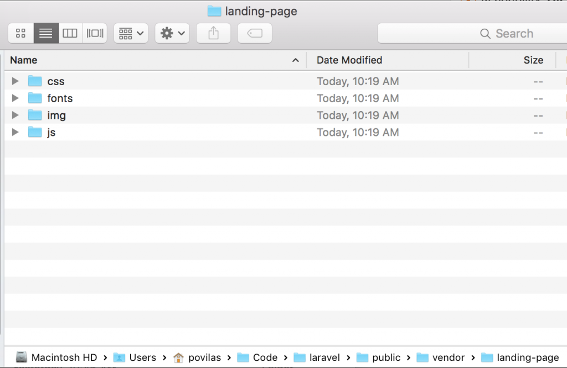
Task: Open the public folder from path bar
Action: [x=385, y=358]
